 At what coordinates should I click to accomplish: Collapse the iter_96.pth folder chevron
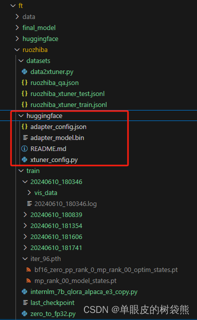coord(25,259)
